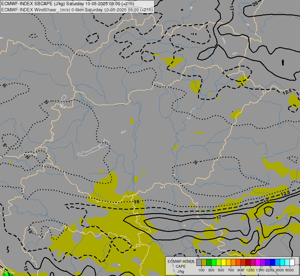Click the purple legend swatch
This screenshot has height=276, width=300.
coord(263,262)
